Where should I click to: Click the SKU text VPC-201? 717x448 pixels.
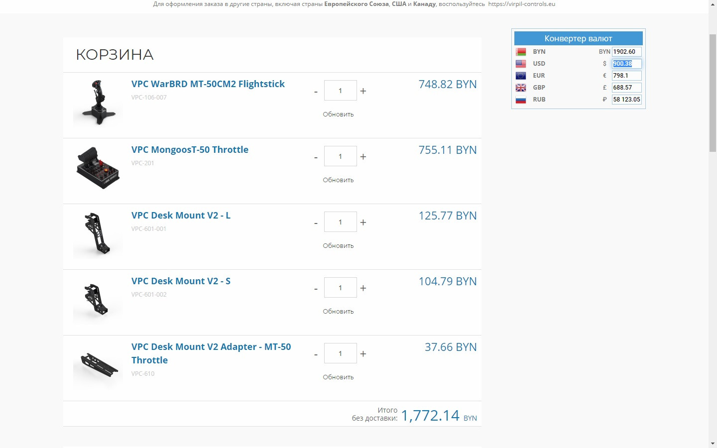click(x=143, y=163)
